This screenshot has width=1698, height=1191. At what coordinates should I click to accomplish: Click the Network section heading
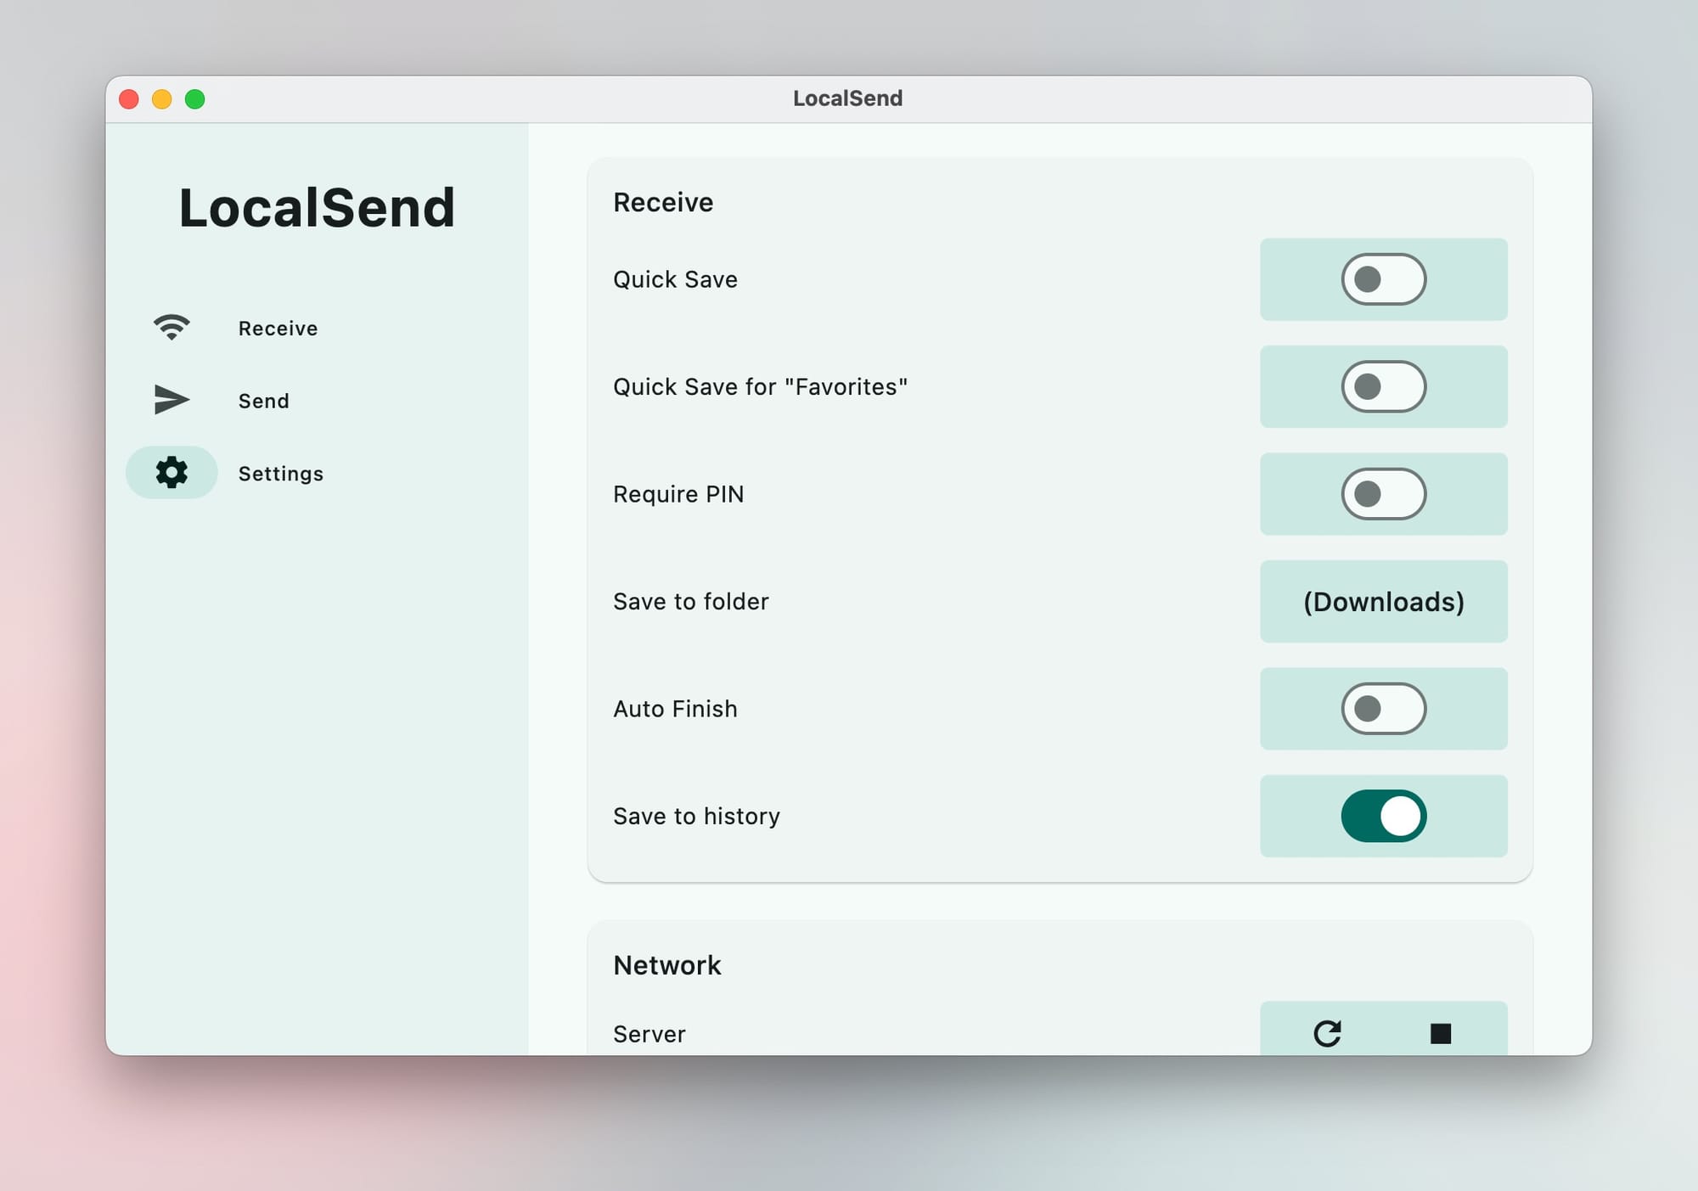tap(666, 965)
